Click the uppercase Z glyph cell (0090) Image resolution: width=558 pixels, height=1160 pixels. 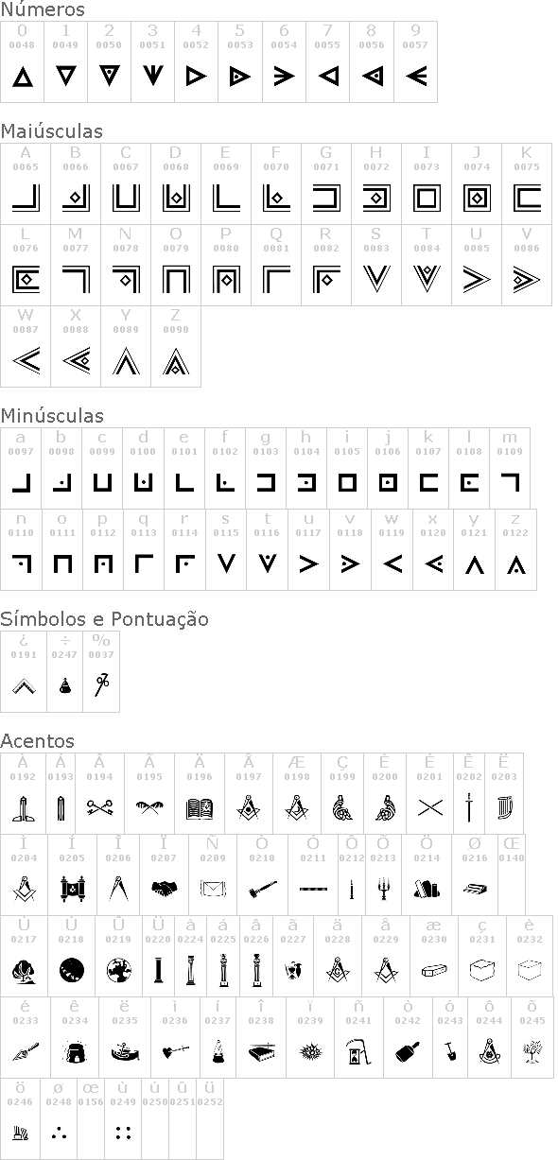(176, 346)
